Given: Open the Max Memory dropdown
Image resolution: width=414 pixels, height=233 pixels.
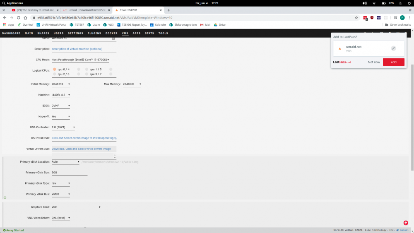Looking at the screenshot, I should point(132,84).
